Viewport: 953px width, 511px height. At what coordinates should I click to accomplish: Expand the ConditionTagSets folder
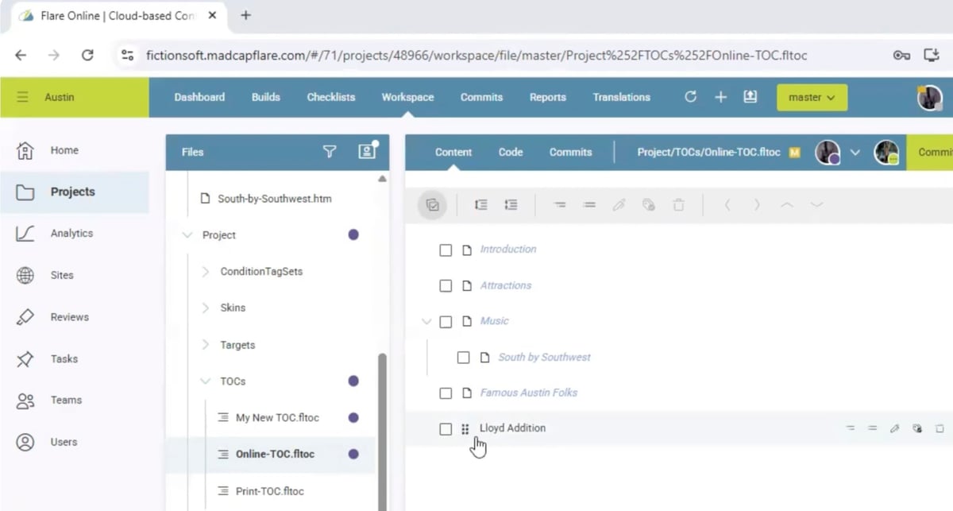(x=206, y=272)
